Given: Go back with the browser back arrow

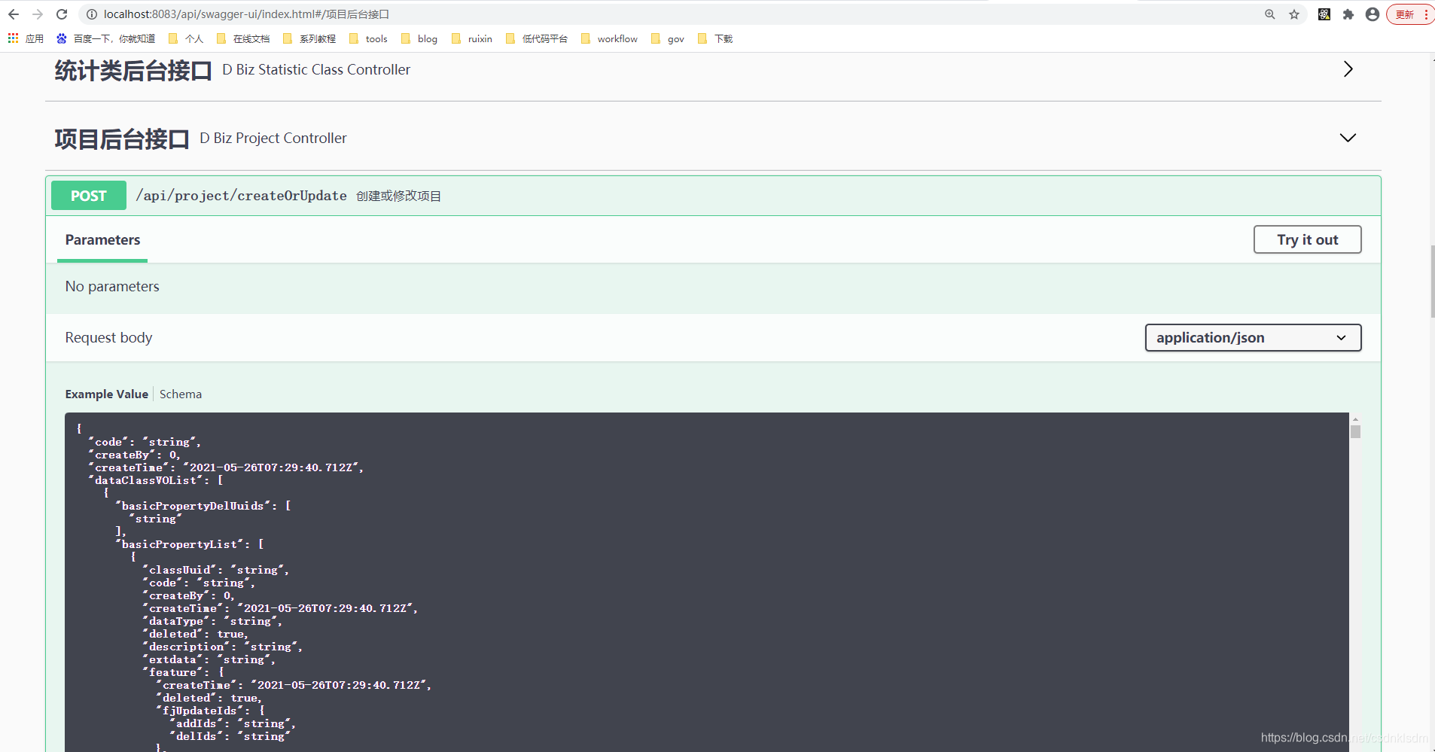Looking at the screenshot, I should click(x=14, y=14).
